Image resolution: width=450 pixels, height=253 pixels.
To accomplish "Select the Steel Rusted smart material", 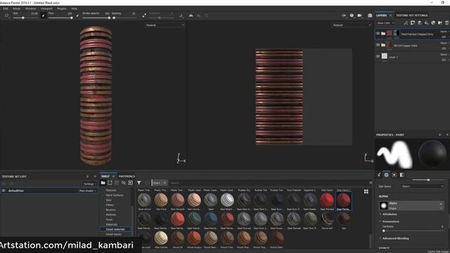I will tap(244, 219).
